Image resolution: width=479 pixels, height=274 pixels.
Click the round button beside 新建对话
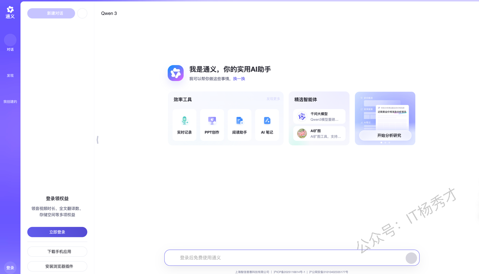coord(82,13)
